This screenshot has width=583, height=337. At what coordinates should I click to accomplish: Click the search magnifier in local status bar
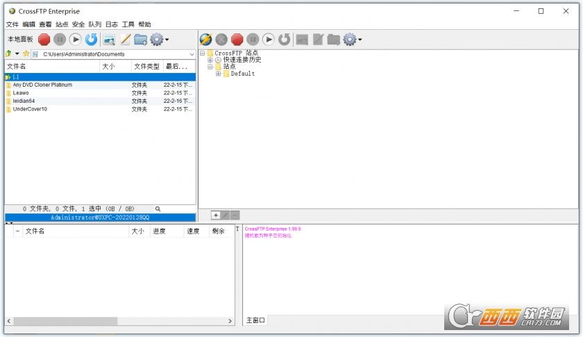[x=158, y=209]
